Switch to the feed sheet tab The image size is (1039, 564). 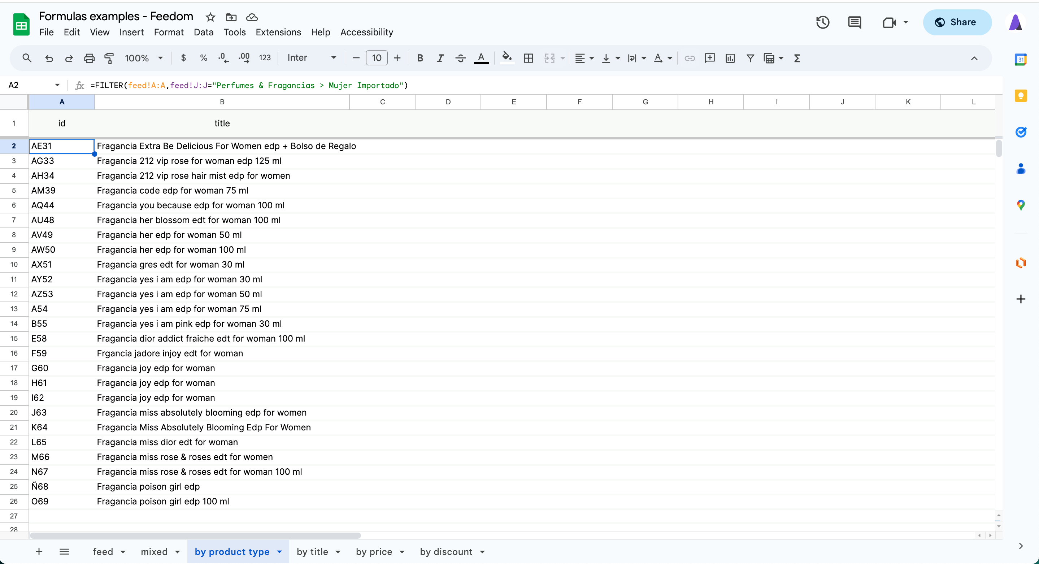(x=103, y=551)
